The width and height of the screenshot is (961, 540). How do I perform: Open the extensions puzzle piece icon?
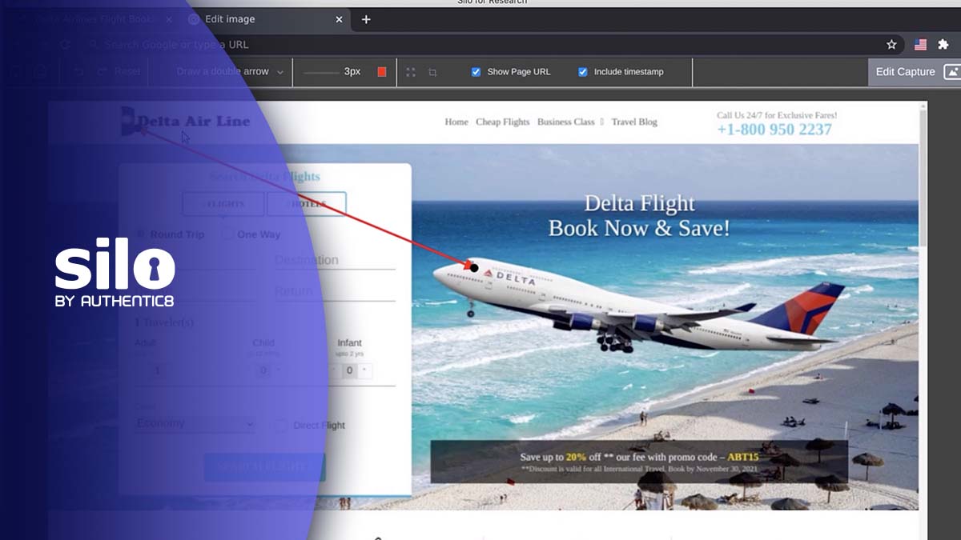[943, 45]
